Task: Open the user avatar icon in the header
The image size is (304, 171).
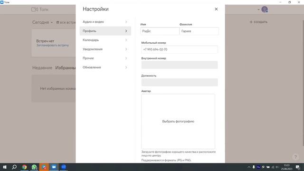Action: pos(265,9)
